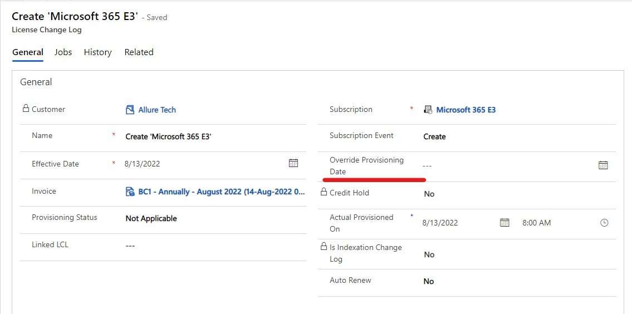Open the Related tab menu
Screen dimensions: 632x314
(139, 52)
